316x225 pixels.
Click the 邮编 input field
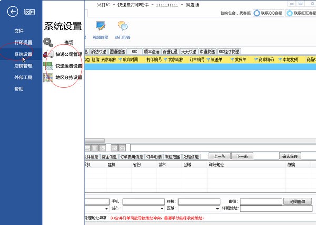point(261,202)
